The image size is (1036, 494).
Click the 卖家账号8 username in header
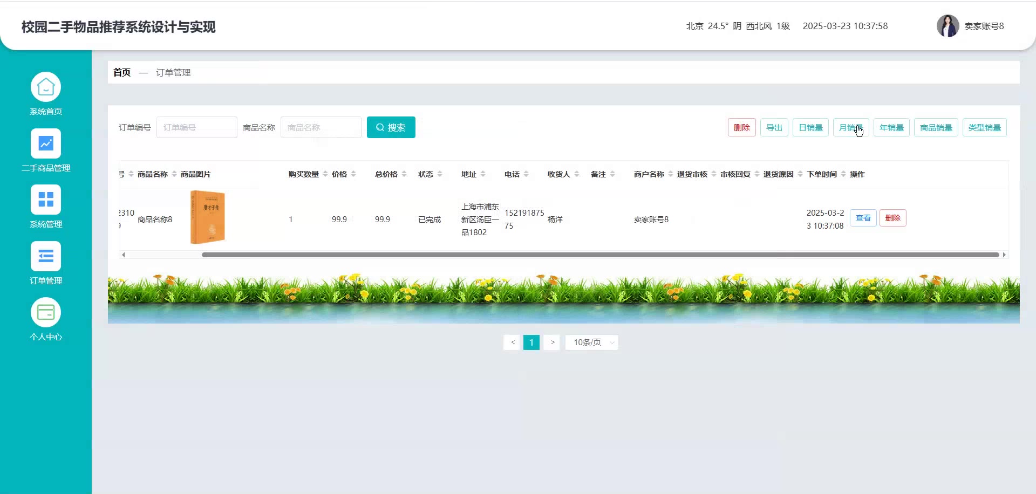click(x=984, y=26)
